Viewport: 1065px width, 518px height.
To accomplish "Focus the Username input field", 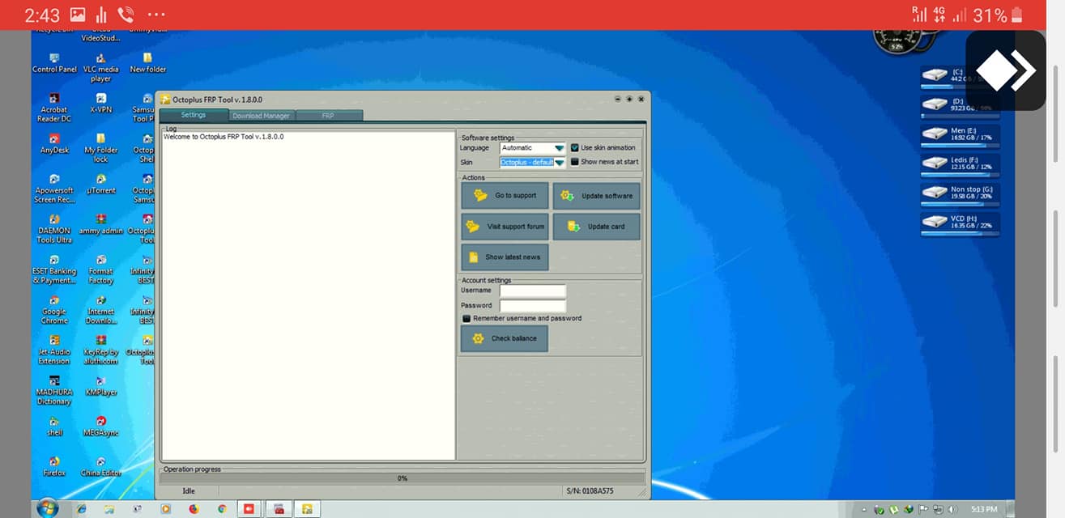I will (532, 291).
